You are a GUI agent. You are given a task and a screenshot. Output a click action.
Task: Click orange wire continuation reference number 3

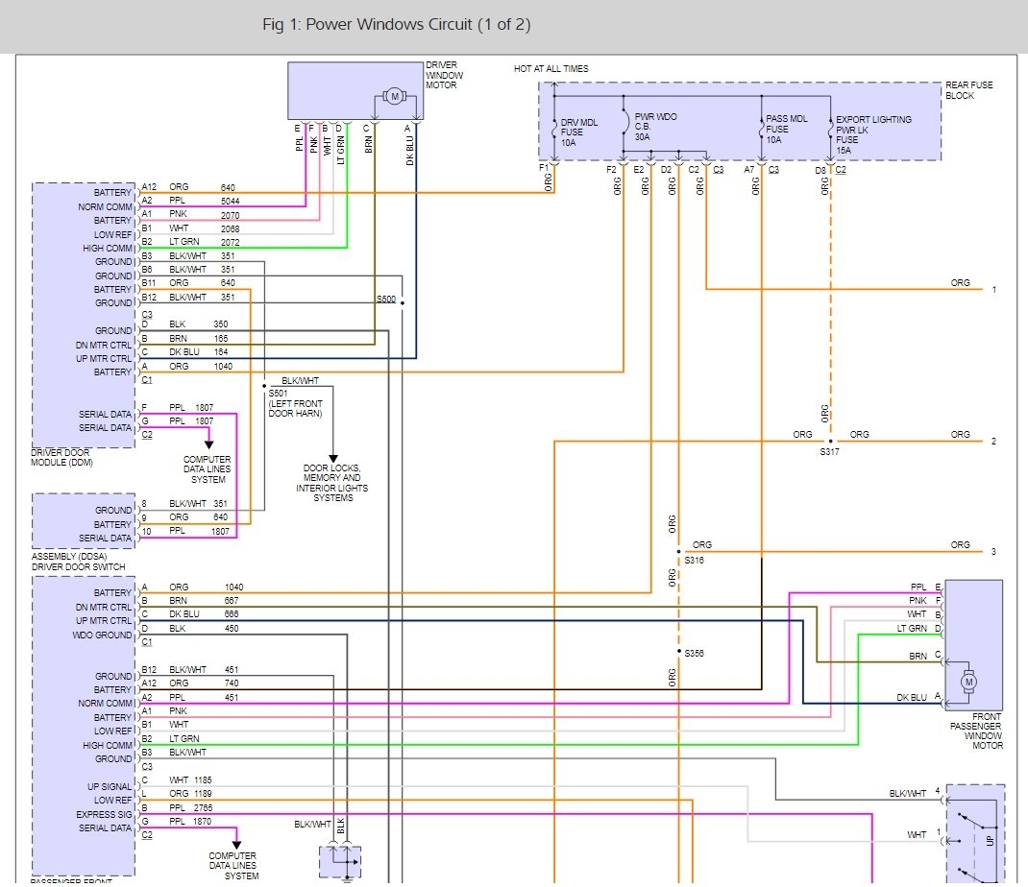coord(993,551)
